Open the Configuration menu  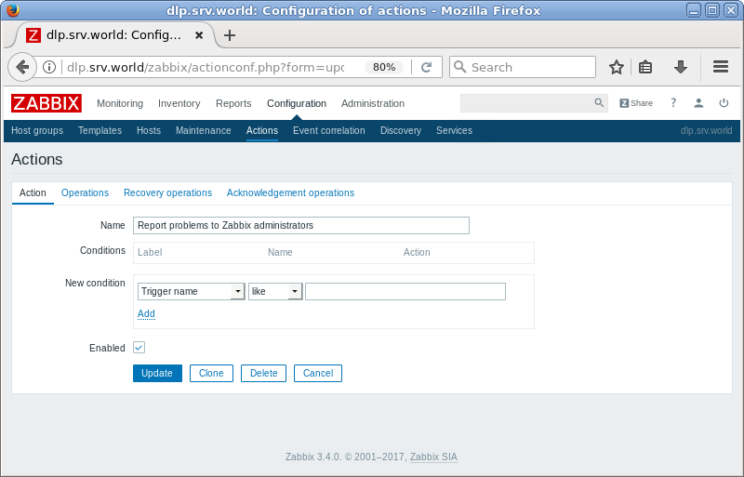[x=297, y=103]
